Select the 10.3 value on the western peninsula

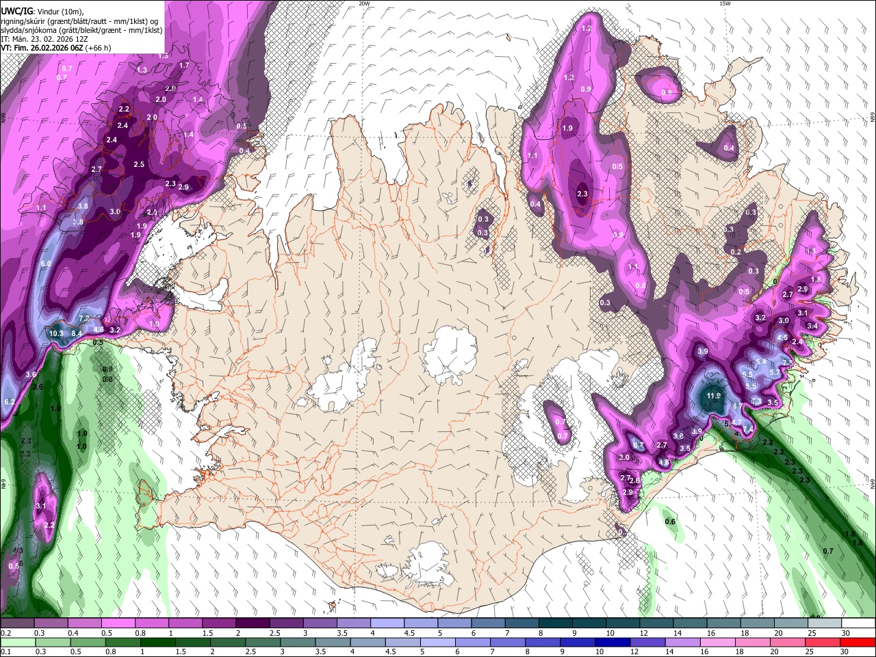tap(56, 334)
